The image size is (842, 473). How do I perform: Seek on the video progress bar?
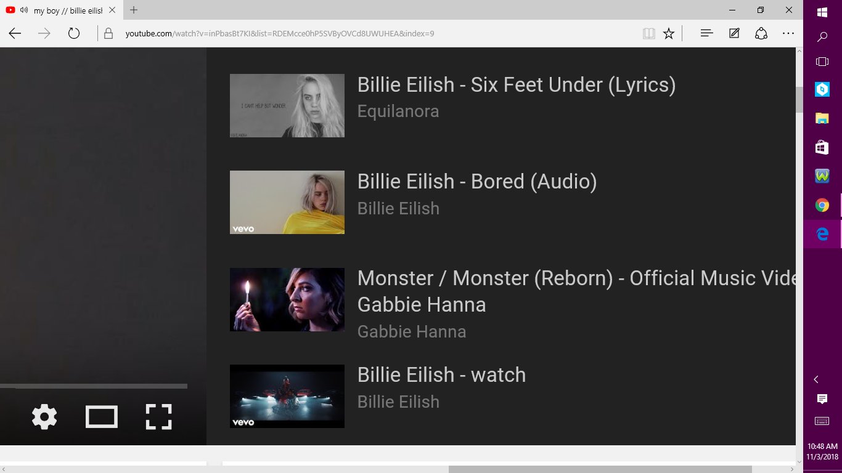[94, 386]
